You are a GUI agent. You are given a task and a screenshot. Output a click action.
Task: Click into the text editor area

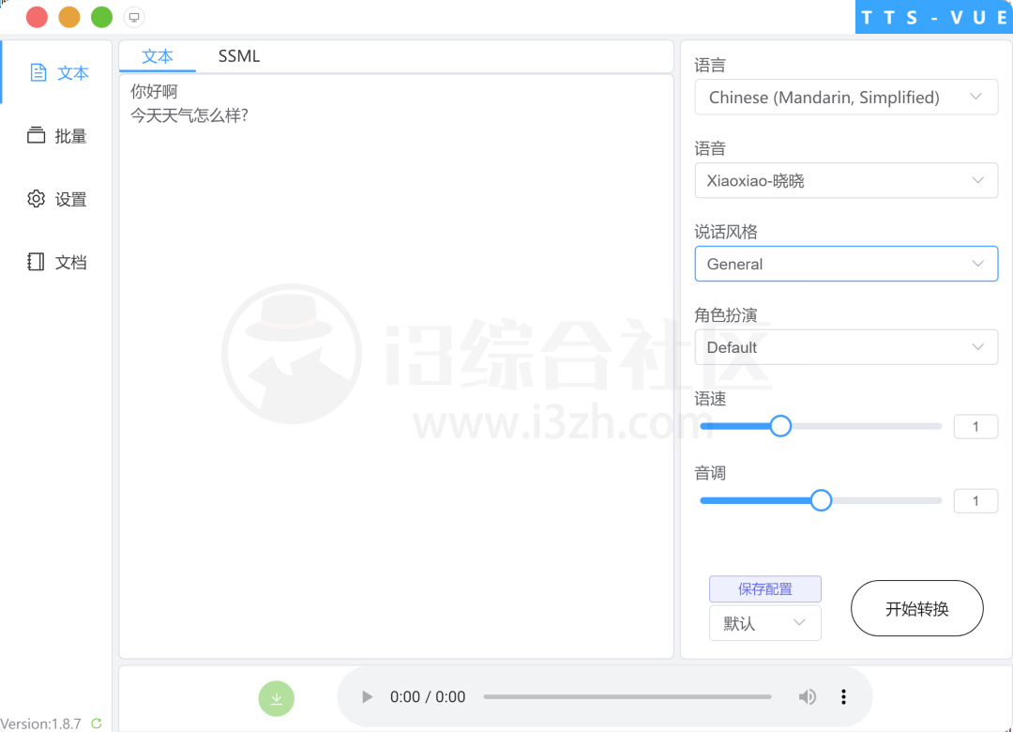click(397, 367)
